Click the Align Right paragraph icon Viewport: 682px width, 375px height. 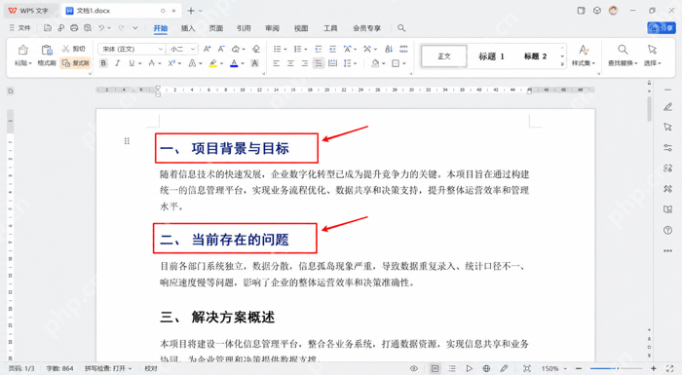(304, 63)
